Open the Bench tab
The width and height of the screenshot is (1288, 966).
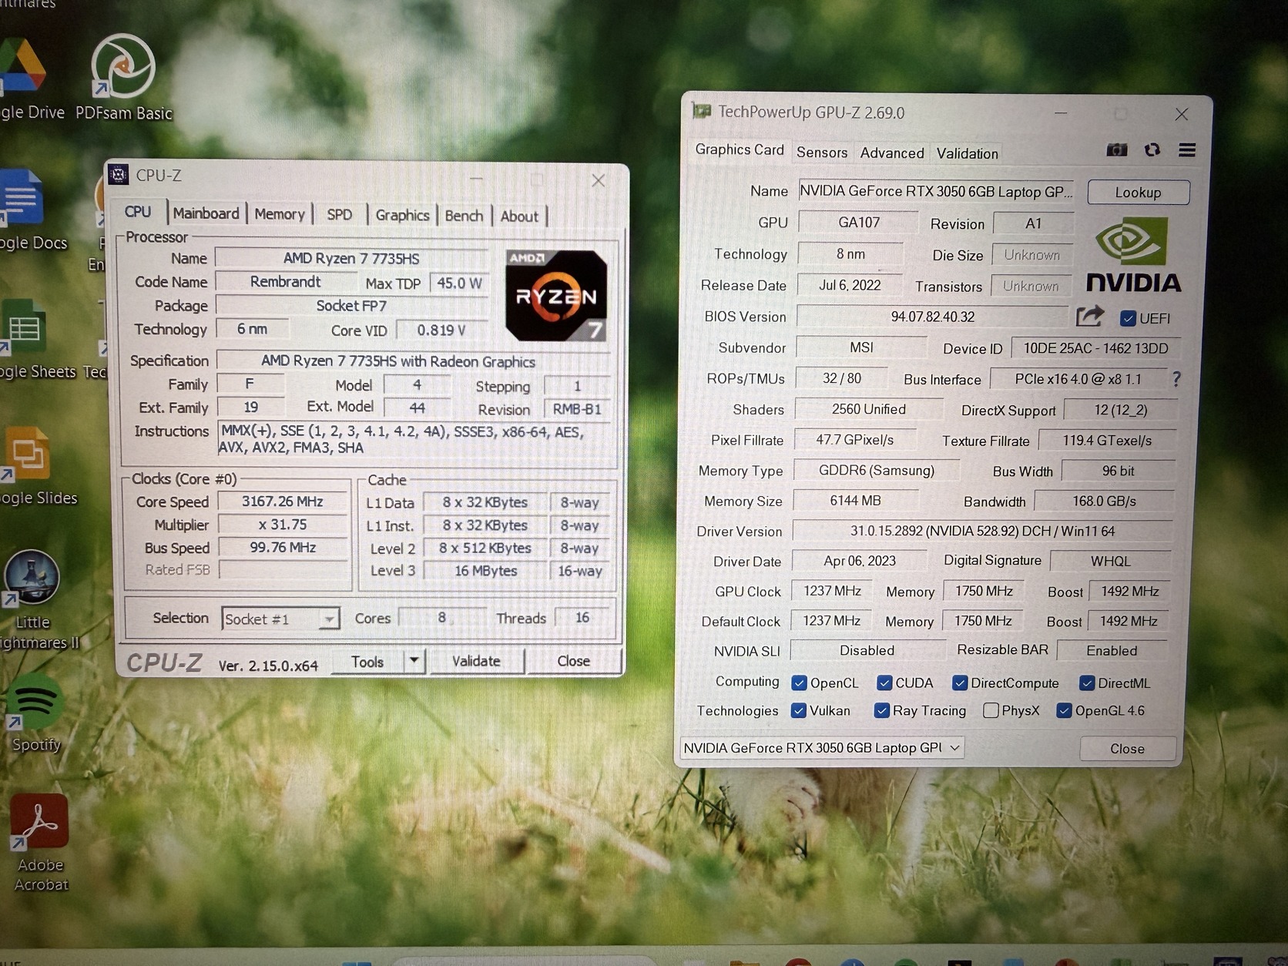pos(464,216)
